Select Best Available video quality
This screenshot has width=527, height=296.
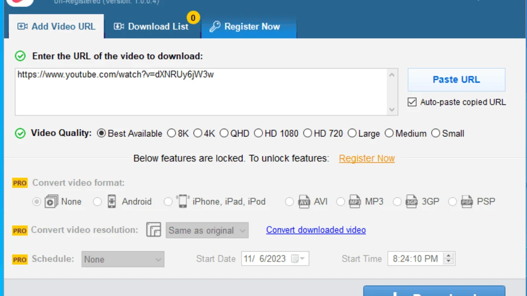pyautogui.click(x=101, y=134)
